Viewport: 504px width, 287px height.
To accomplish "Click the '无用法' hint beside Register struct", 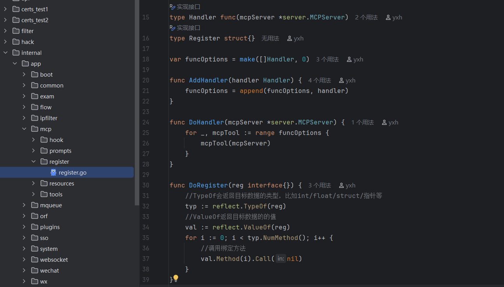I will (270, 38).
